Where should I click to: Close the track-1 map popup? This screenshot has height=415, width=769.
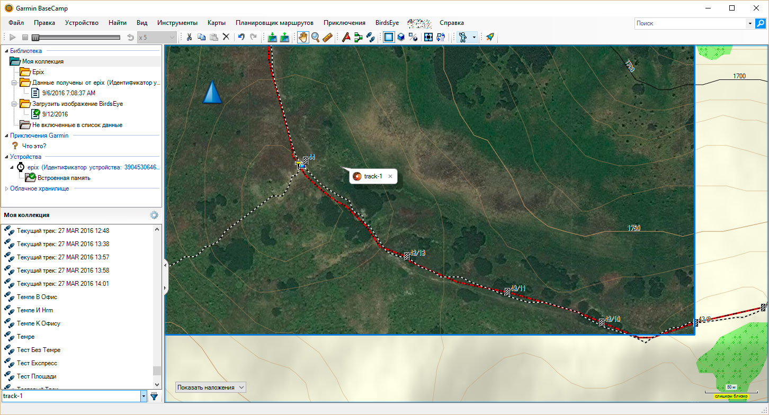point(390,176)
